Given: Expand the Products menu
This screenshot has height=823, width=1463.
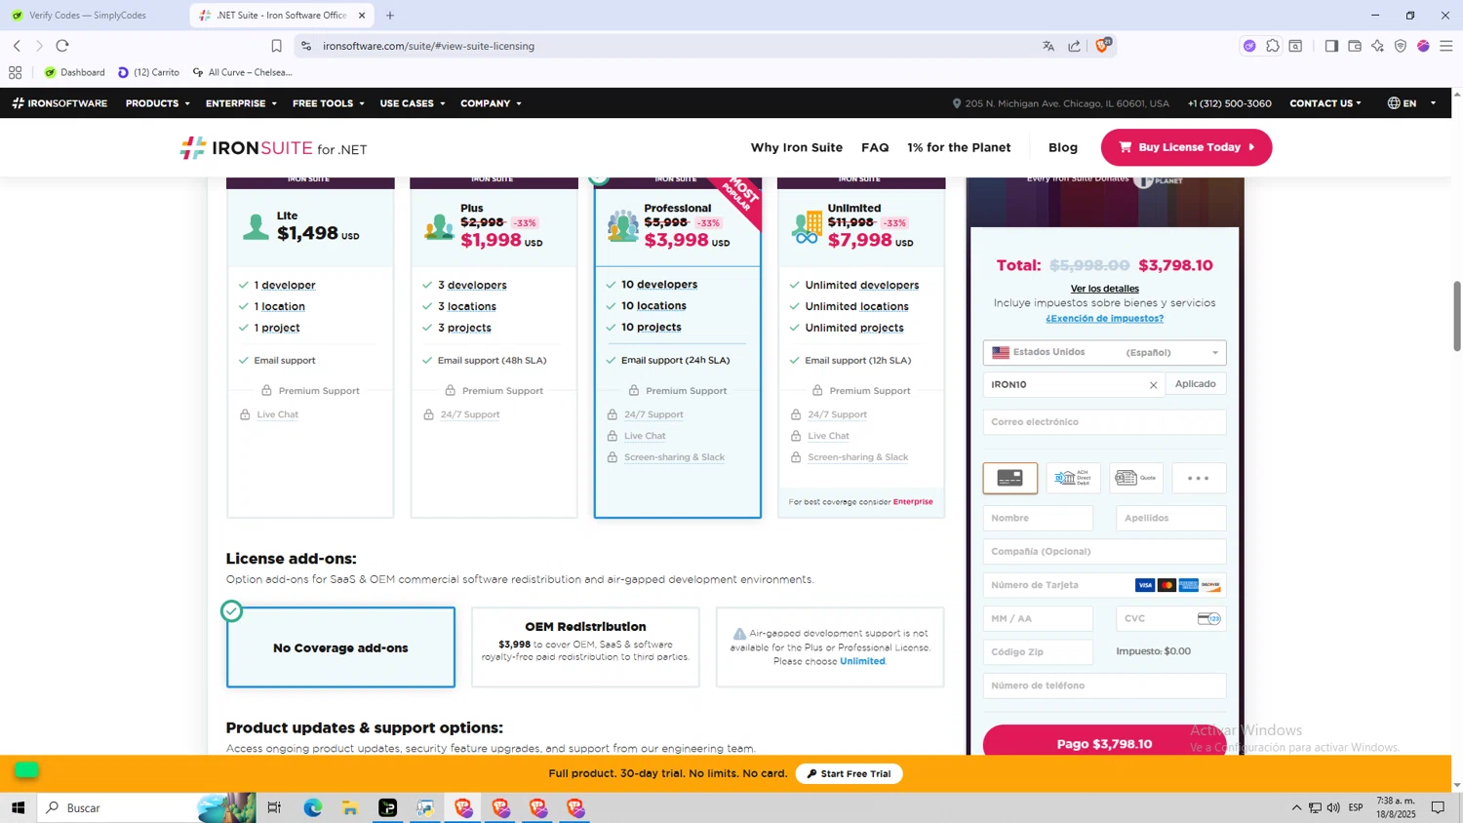Looking at the screenshot, I should pyautogui.click(x=157, y=103).
